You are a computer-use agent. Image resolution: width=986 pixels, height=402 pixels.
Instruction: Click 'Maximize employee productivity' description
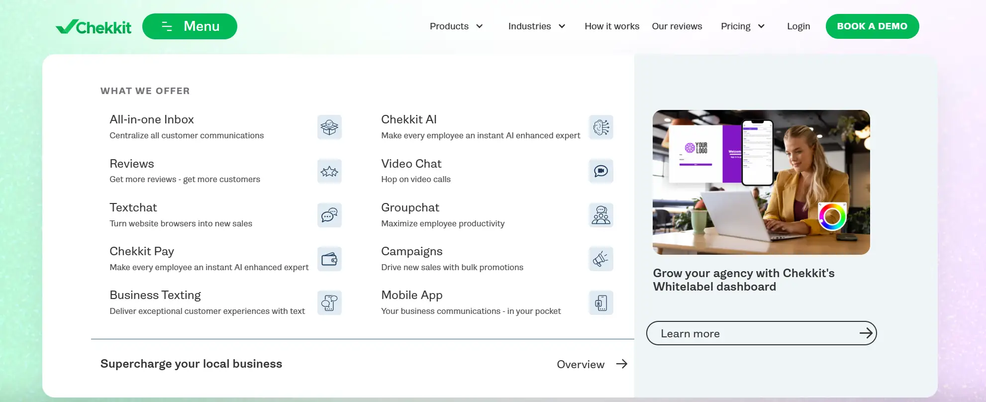[x=443, y=223]
